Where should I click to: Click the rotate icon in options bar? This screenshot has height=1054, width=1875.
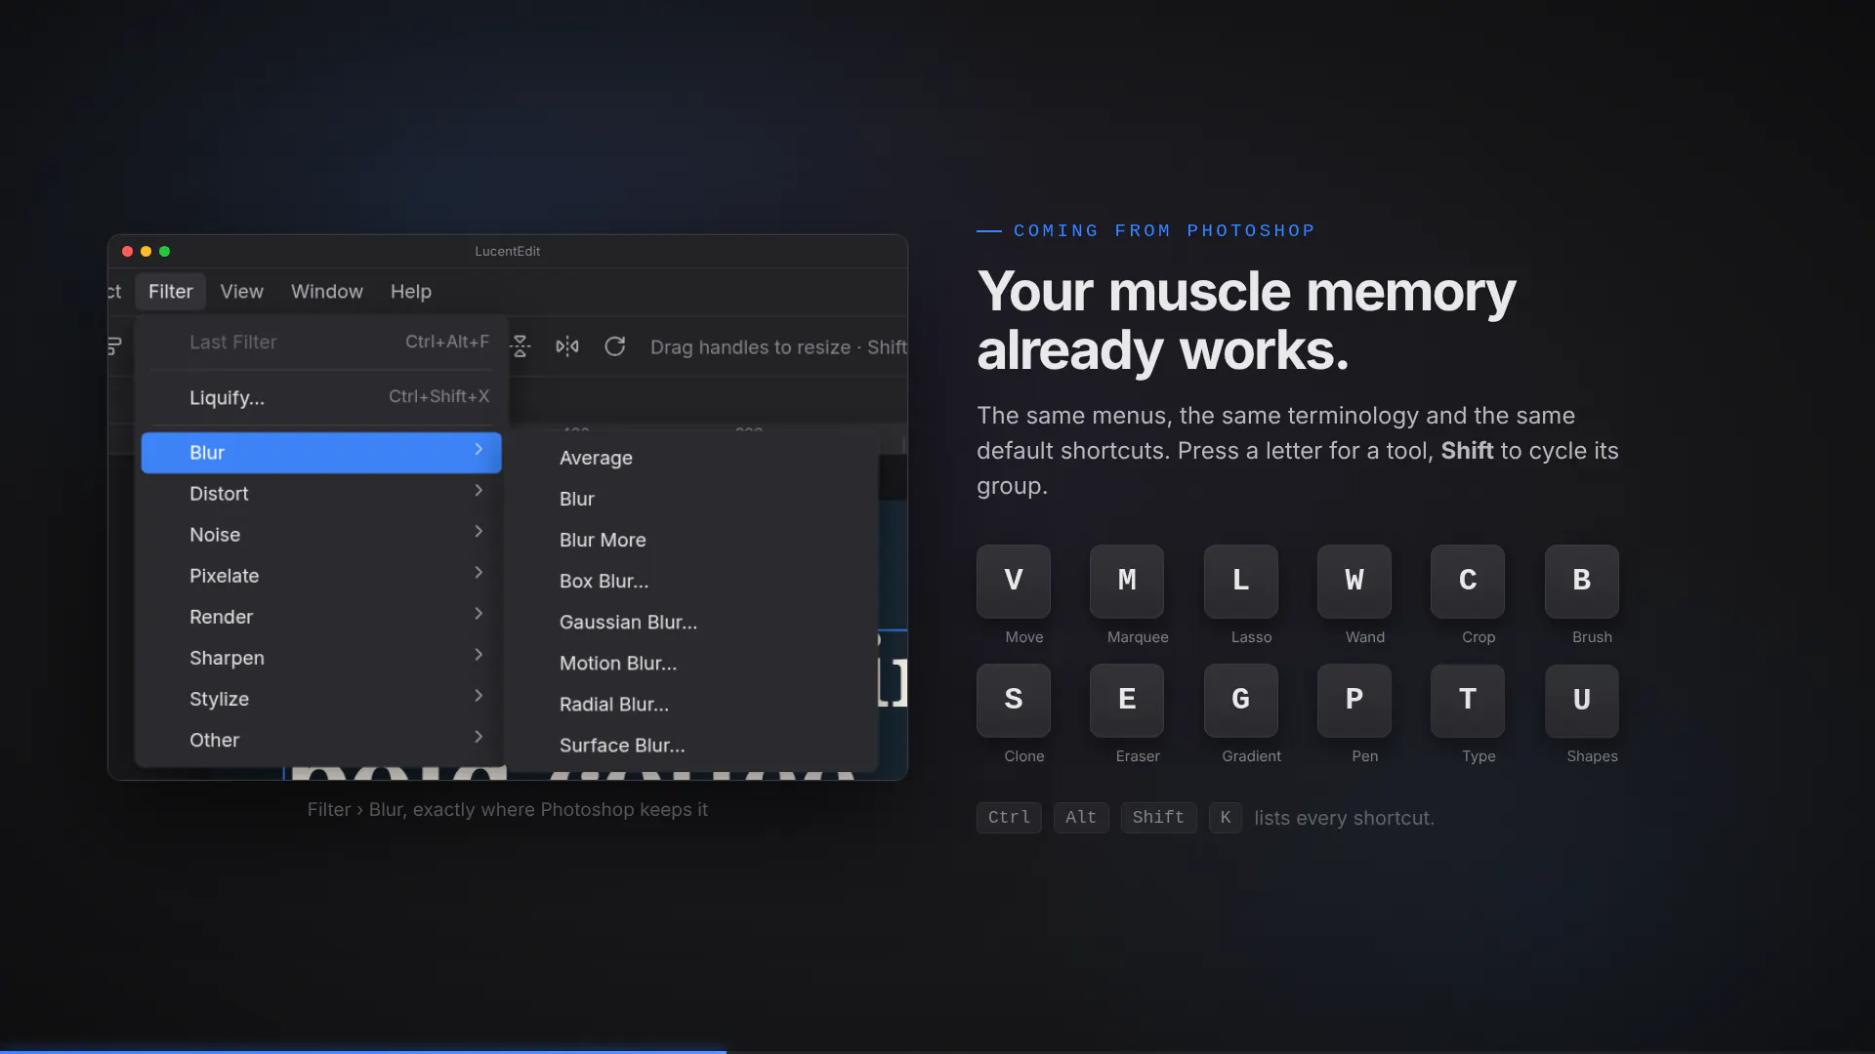[x=614, y=346]
